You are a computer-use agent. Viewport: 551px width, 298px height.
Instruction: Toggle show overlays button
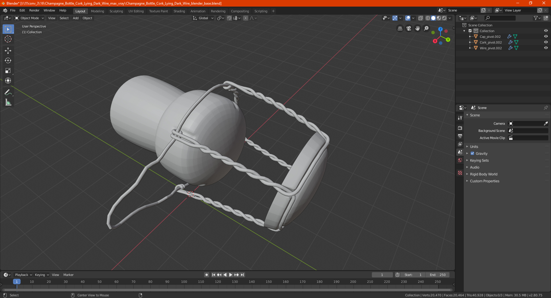tap(408, 18)
